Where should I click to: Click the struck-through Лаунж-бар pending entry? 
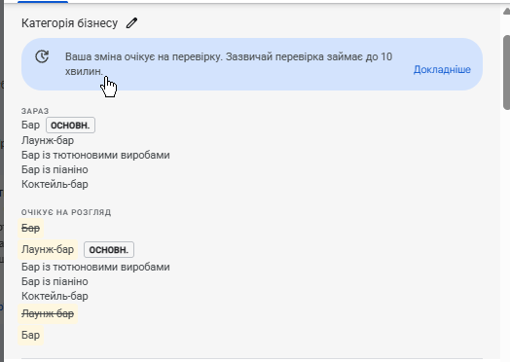[48, 314]
